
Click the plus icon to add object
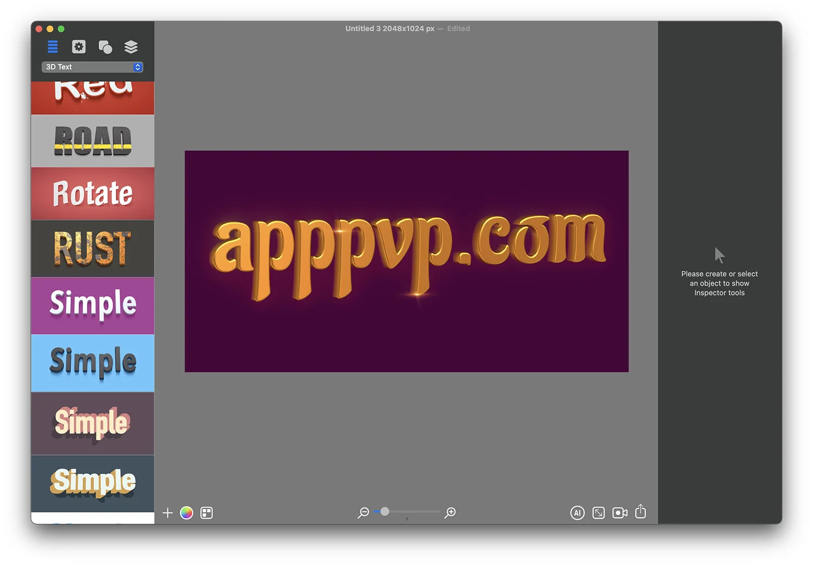coord(167,513)
